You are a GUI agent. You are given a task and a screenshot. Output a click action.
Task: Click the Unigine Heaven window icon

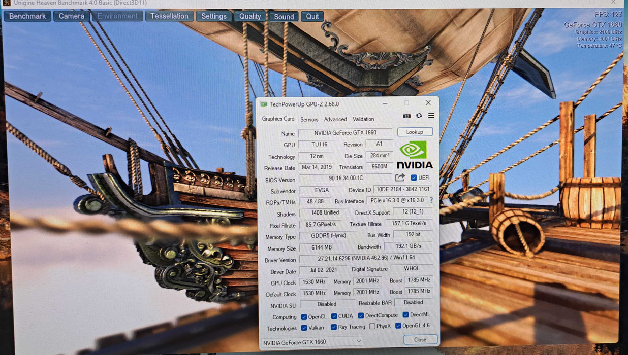pyautogui.click(x=6, y=3)
